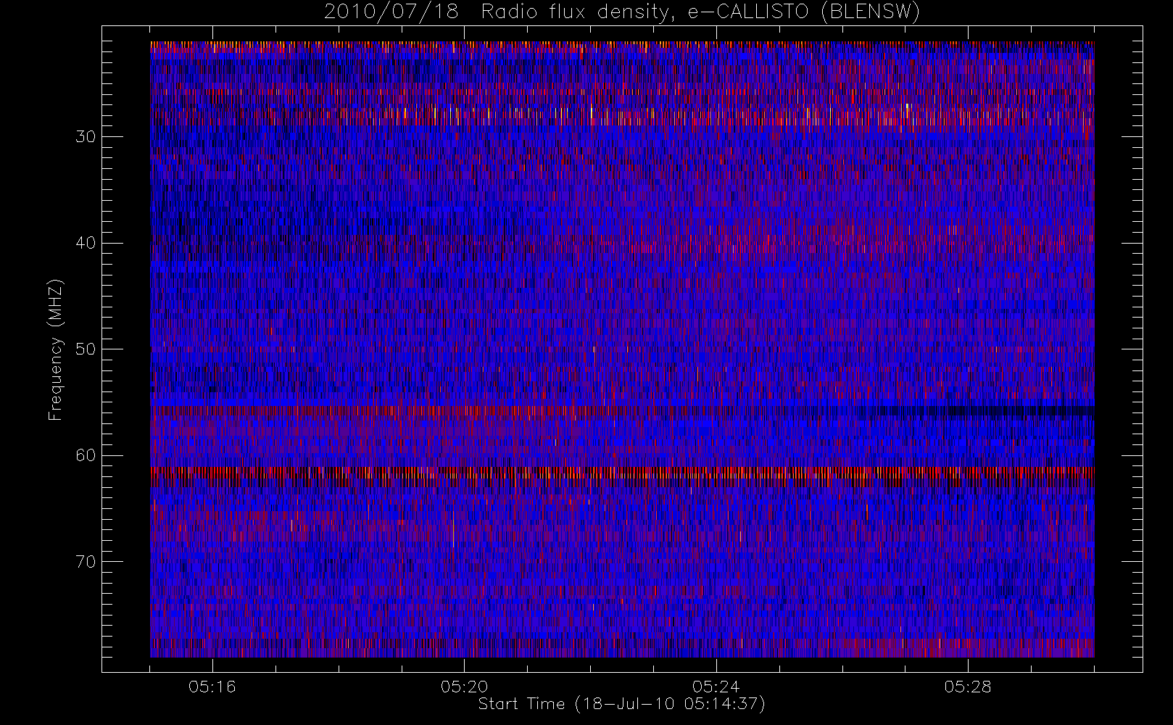
Task: Click the 70 frequency tick label
Action: click(86, 562)
